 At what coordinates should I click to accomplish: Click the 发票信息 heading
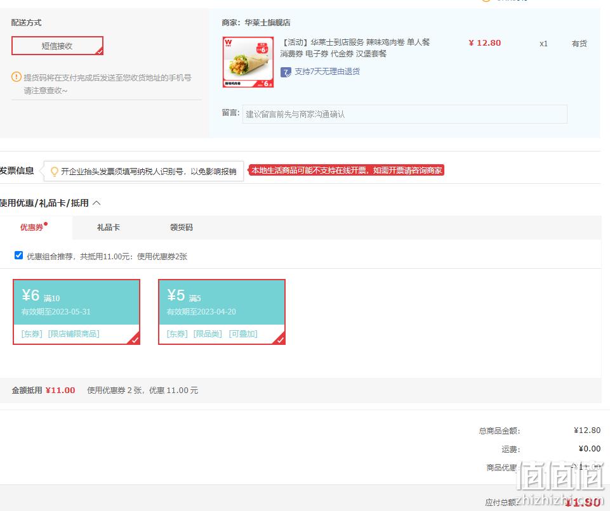[17, 171]
